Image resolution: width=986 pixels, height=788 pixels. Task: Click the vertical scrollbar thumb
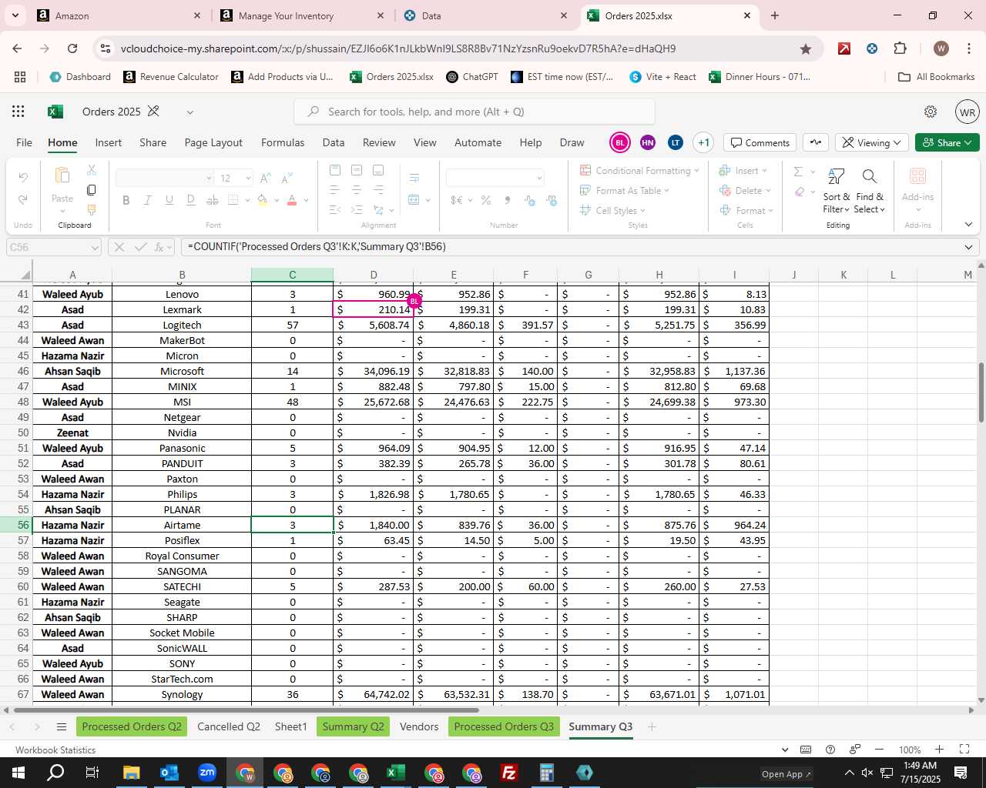coord(981,392)
